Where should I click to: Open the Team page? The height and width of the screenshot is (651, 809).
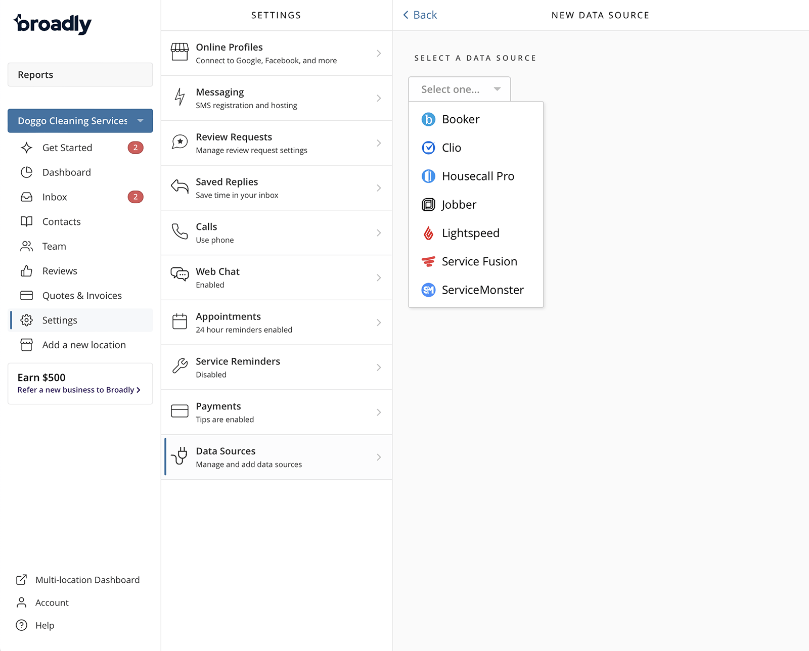[x=54, y=246]
